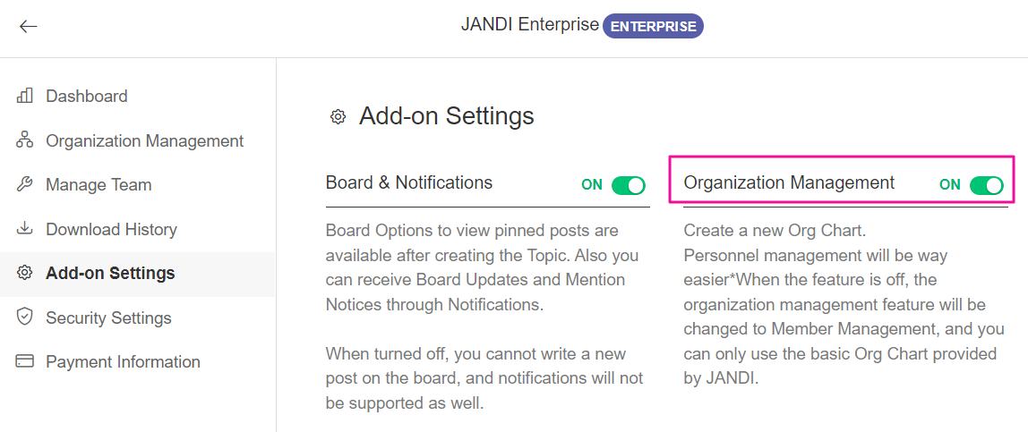Click the ON label beside Organization Management switch

pyautogui.click(x=950, y=185)
